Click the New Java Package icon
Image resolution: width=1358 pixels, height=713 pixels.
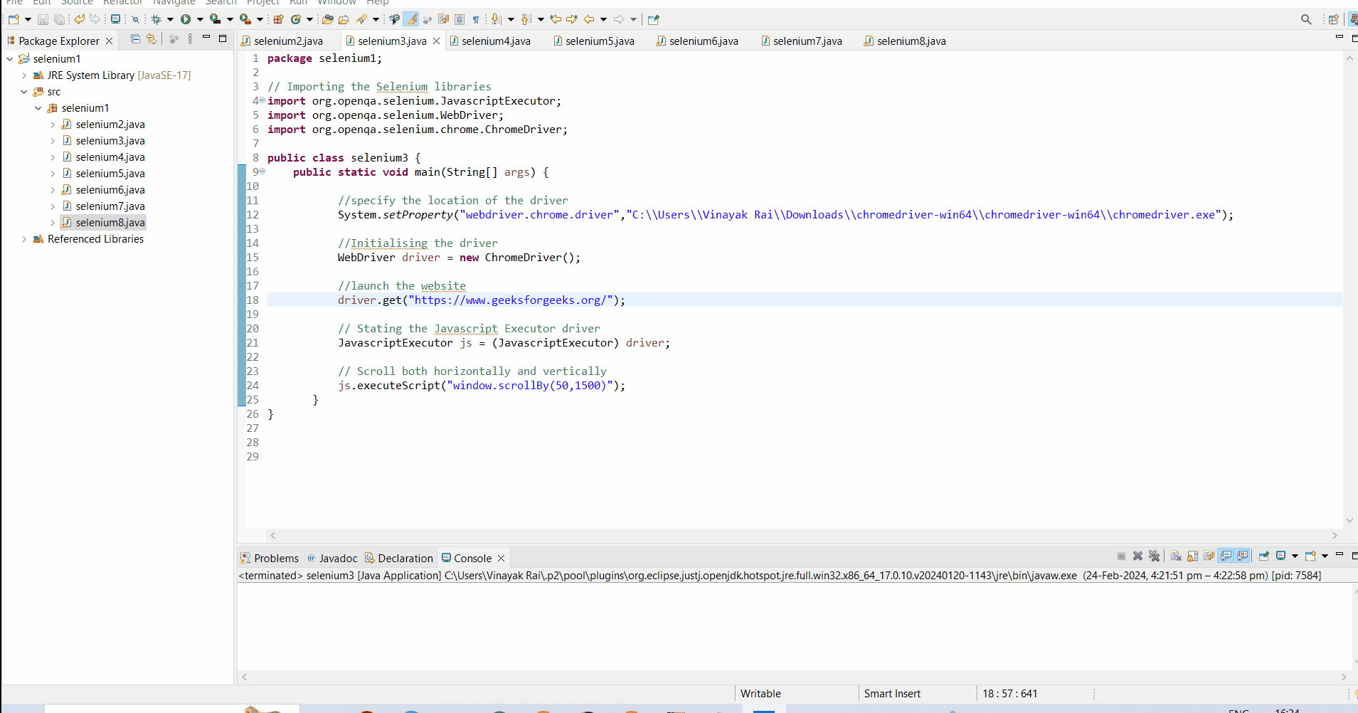278,19
